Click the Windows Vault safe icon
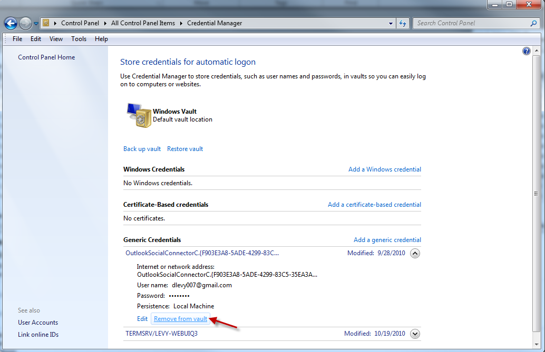The image size is (545, 352). coord(139,115)
